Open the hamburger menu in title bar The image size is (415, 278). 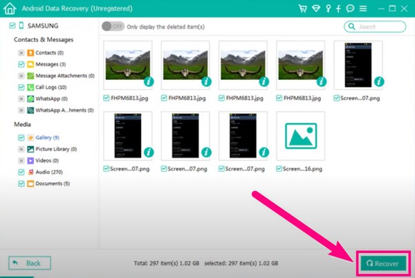coord(363,8)
